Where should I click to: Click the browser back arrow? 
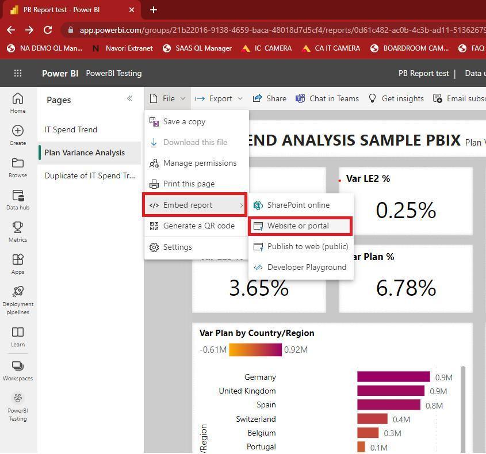coord(11,30)
